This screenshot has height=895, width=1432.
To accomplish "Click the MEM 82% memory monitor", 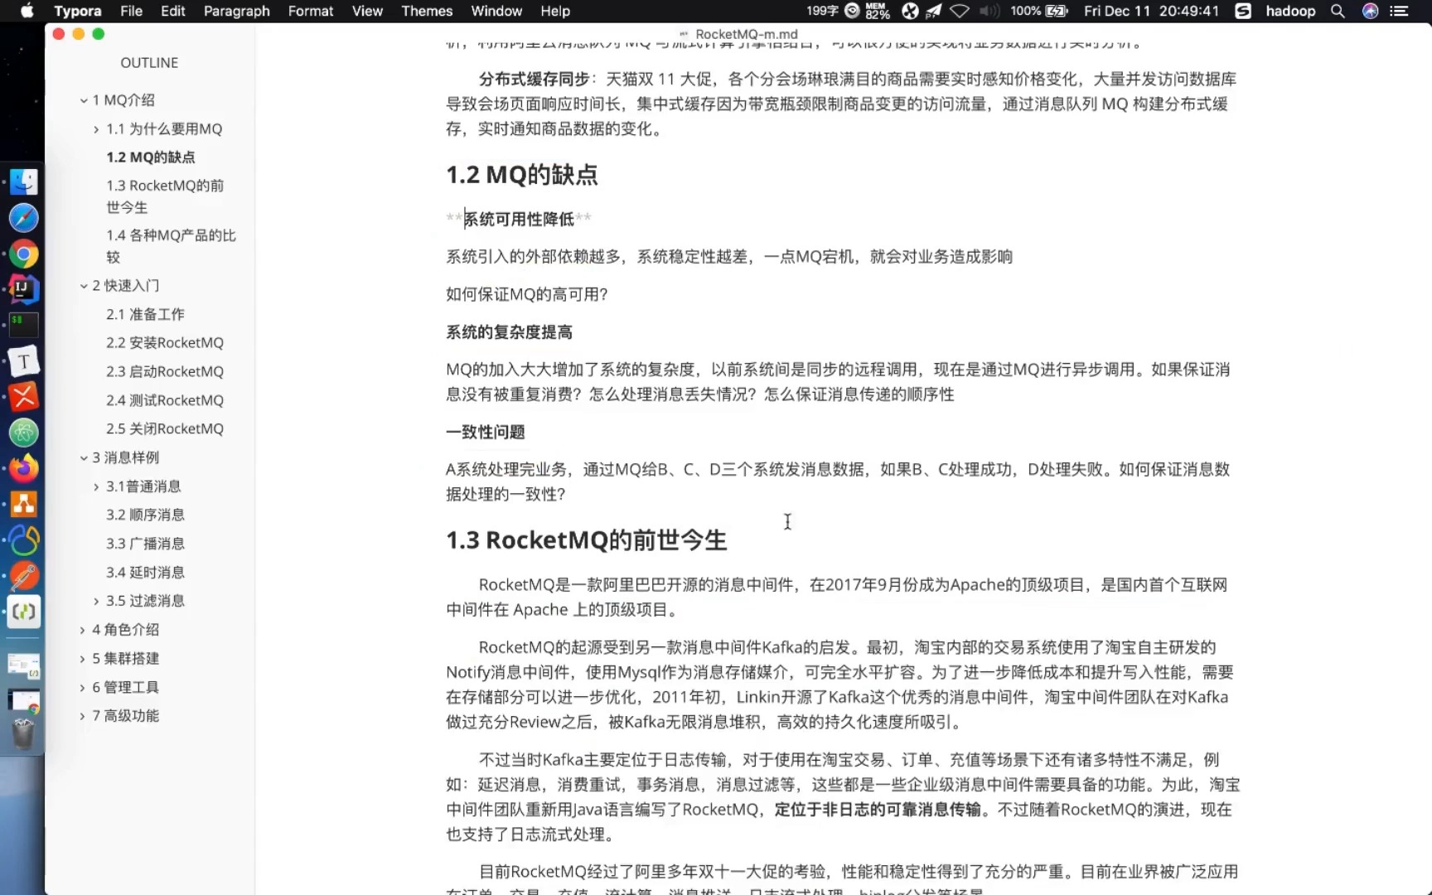I will 878,11.
